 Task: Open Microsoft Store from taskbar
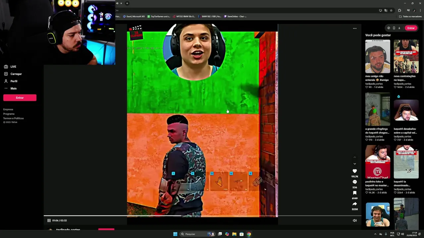pos(241,234)
